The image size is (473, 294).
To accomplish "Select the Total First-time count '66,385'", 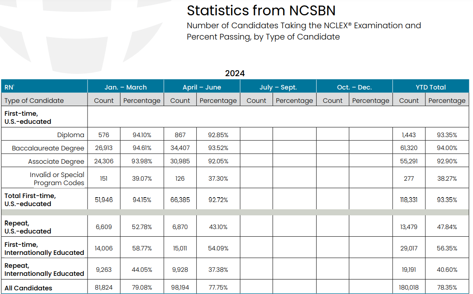I will 180,200.
